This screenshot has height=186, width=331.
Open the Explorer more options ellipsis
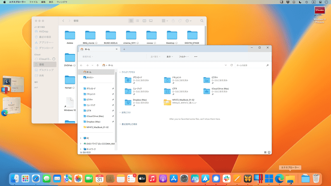pyautogui.click(x=196, y=57)
